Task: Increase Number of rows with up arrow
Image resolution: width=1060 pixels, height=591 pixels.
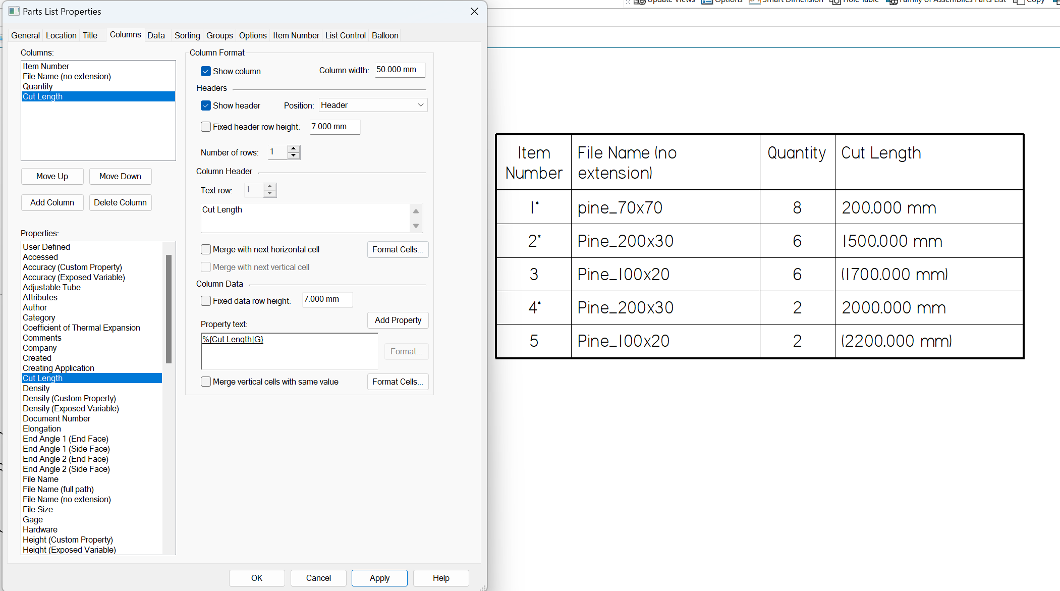Action: point(294,148)
